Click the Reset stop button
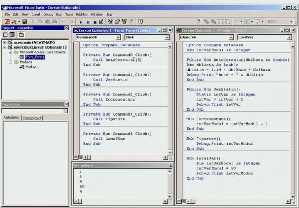 coord(95,22)
